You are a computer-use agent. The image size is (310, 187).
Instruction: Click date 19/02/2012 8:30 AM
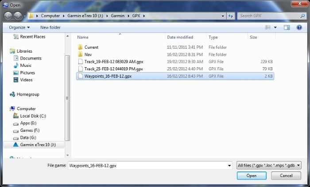185,62
